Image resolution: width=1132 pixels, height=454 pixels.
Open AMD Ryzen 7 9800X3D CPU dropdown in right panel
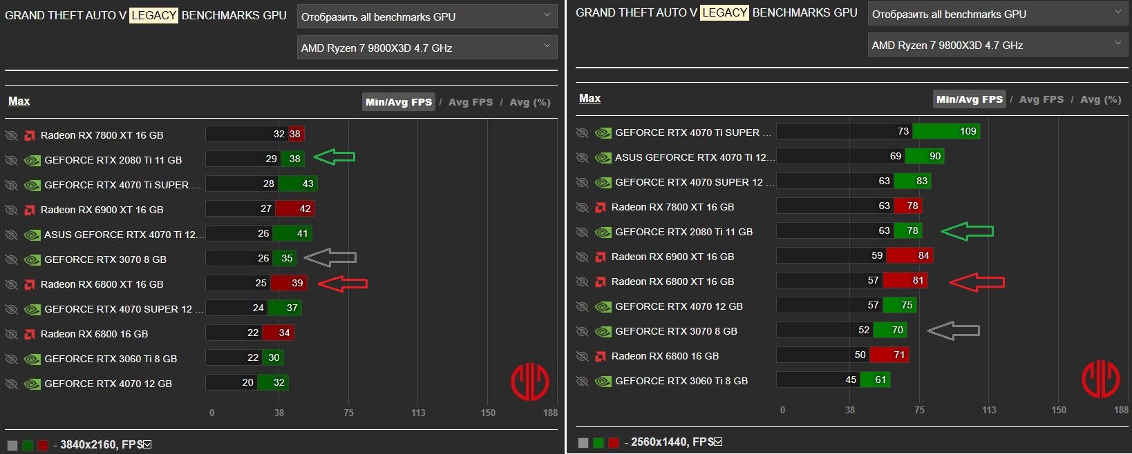[998, 45]
